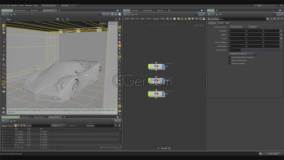Click the status bar message bubble icon
284x160 pixels.
click(x=260, y=154)
